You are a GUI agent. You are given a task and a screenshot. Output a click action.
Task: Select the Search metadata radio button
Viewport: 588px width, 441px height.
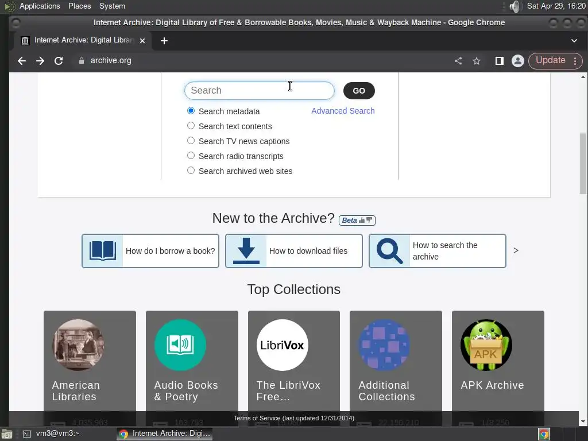191,111
